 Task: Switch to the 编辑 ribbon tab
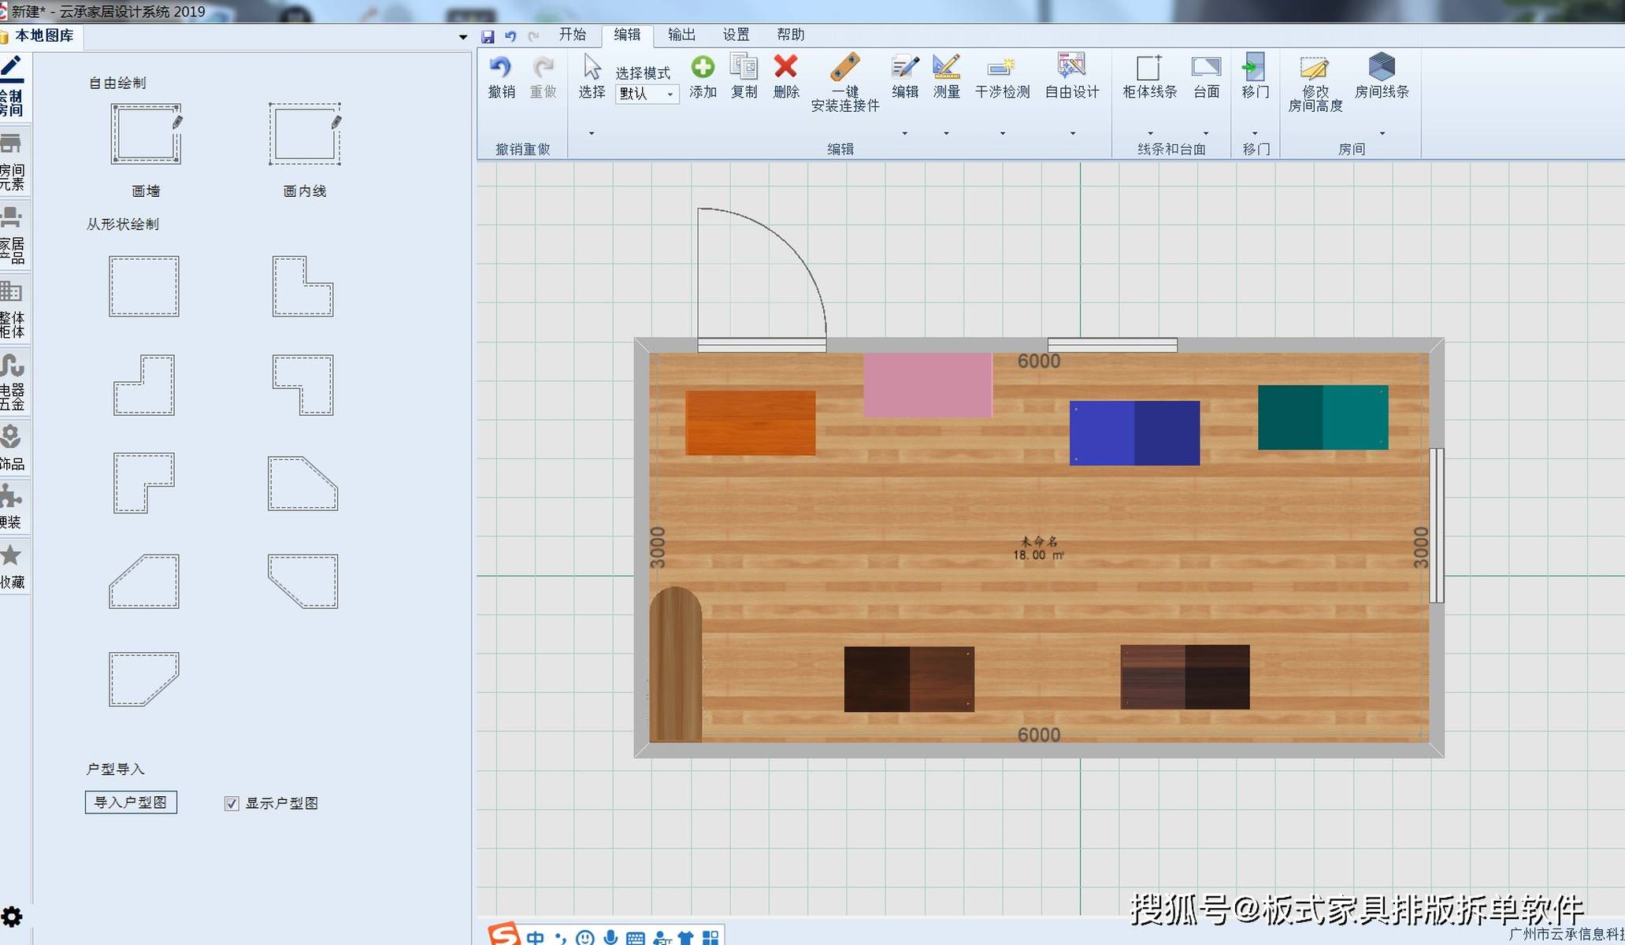(x=627, y=35)
